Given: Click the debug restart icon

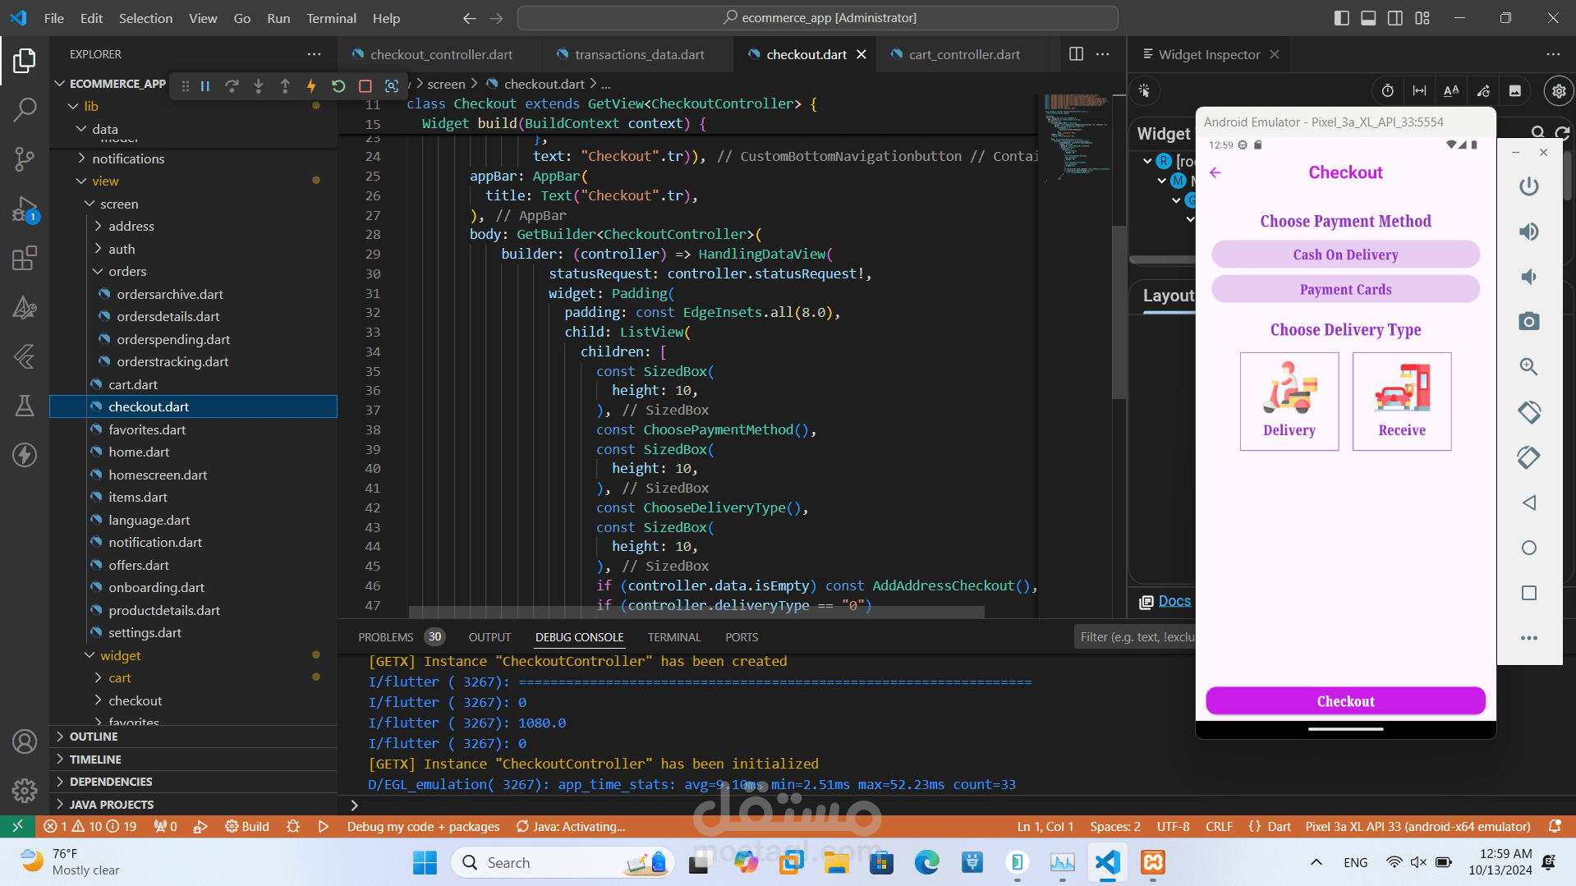Looking at the screenshot, I should [x=338, y=86].
